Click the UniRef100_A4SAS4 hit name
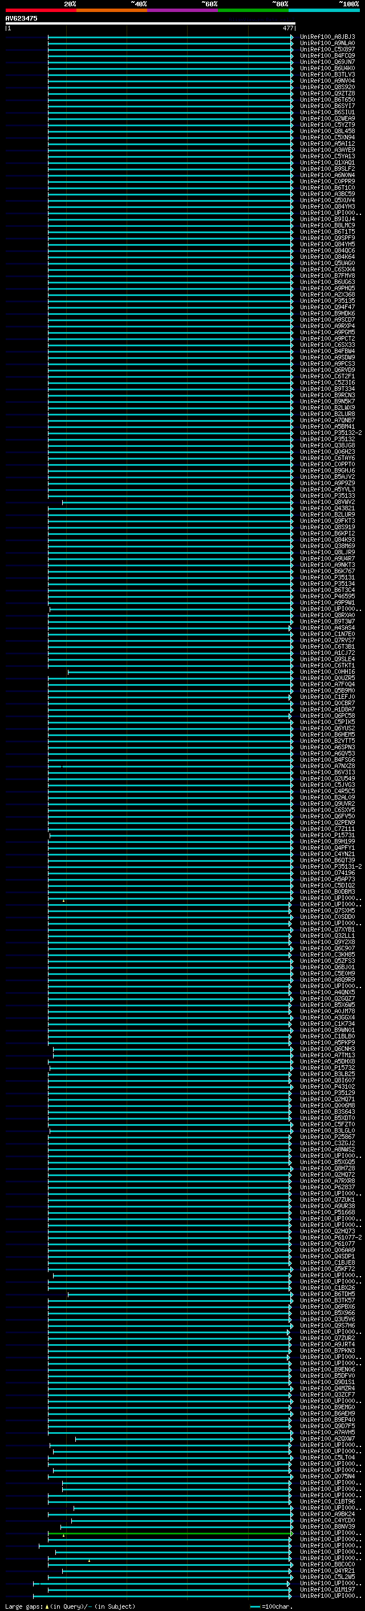The image size is (365, 1611). pos(327,628)
